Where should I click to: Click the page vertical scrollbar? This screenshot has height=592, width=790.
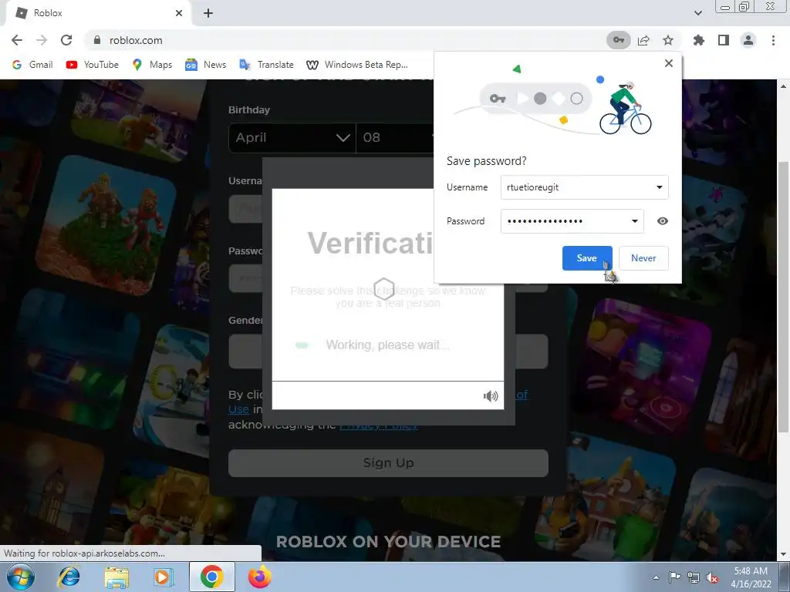coord(784,297)
